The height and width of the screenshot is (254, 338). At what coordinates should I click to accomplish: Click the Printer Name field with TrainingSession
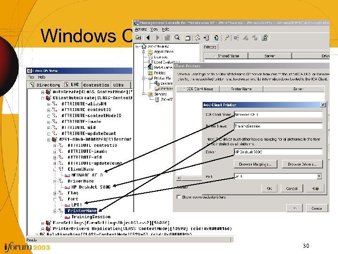coord(278,126)
